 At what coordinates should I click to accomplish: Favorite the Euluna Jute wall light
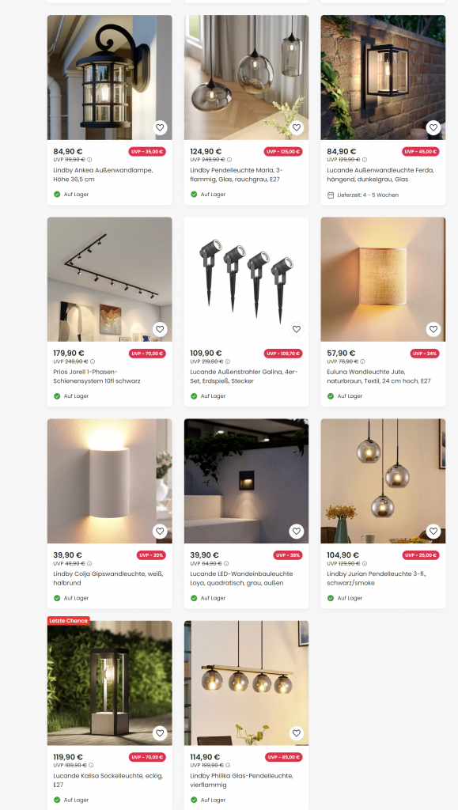pos(433,329)
